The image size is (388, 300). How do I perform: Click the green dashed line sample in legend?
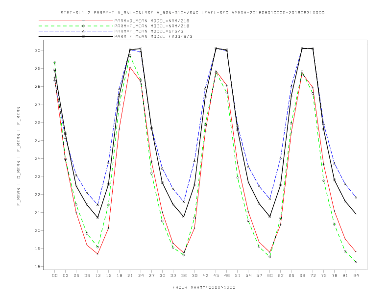[76, 26]
